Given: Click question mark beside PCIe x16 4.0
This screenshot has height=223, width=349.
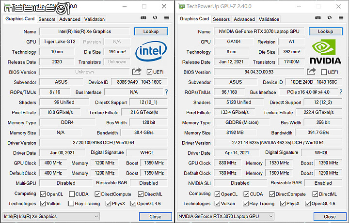Looking at the screenshot, I should pyautogui.click(x=341, y=92).
